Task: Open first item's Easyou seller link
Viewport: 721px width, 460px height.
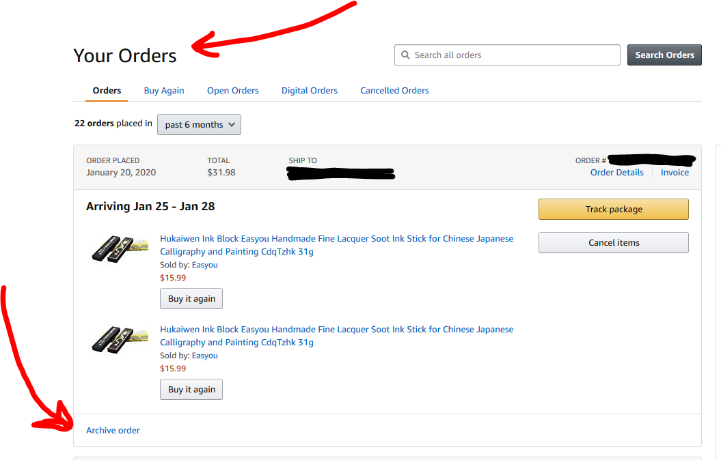Action: pos(204,265)
